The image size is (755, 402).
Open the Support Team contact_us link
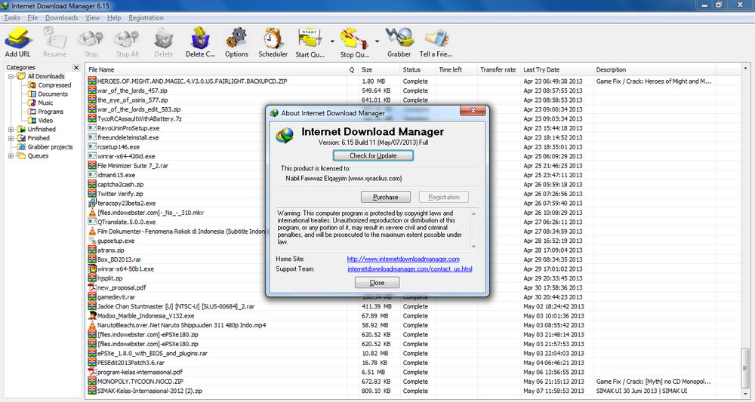410,269
